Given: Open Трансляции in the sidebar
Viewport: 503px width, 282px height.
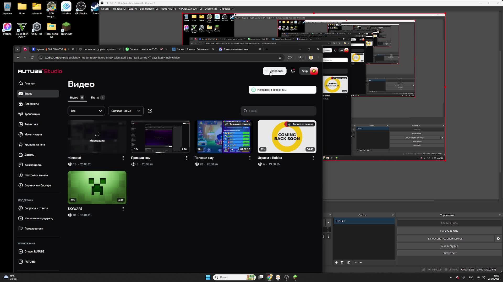Looking at the screenshot, I should point(38,114).
